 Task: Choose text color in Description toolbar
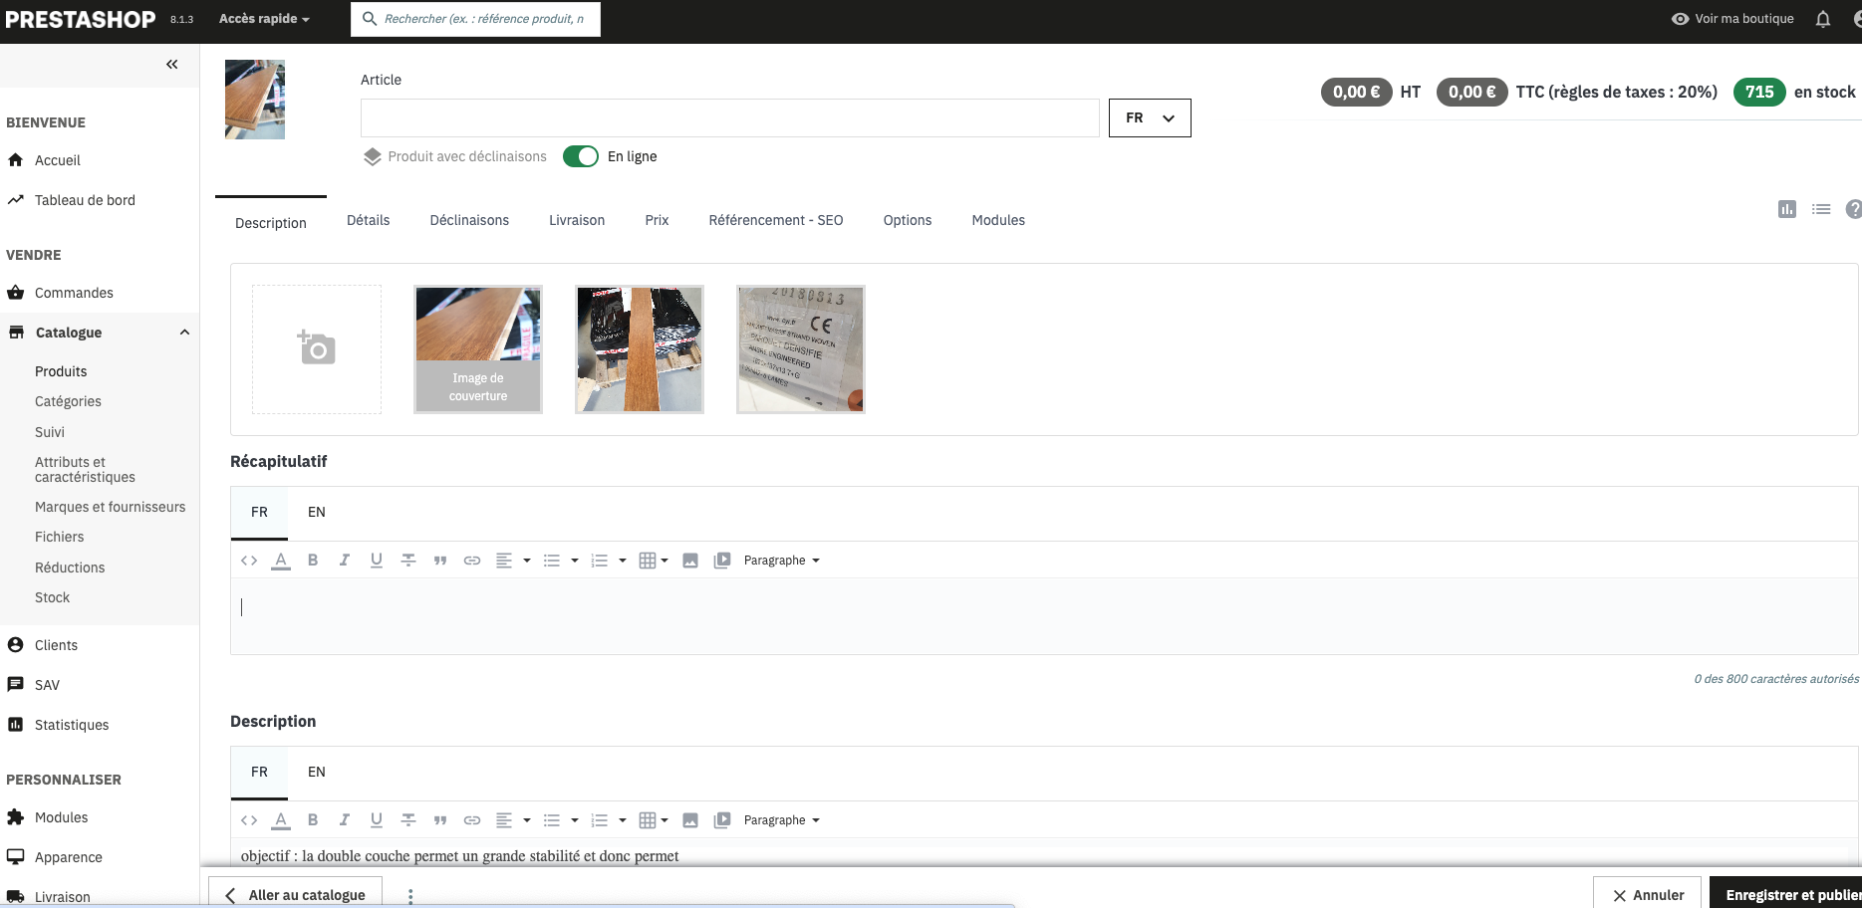[281, 820]
